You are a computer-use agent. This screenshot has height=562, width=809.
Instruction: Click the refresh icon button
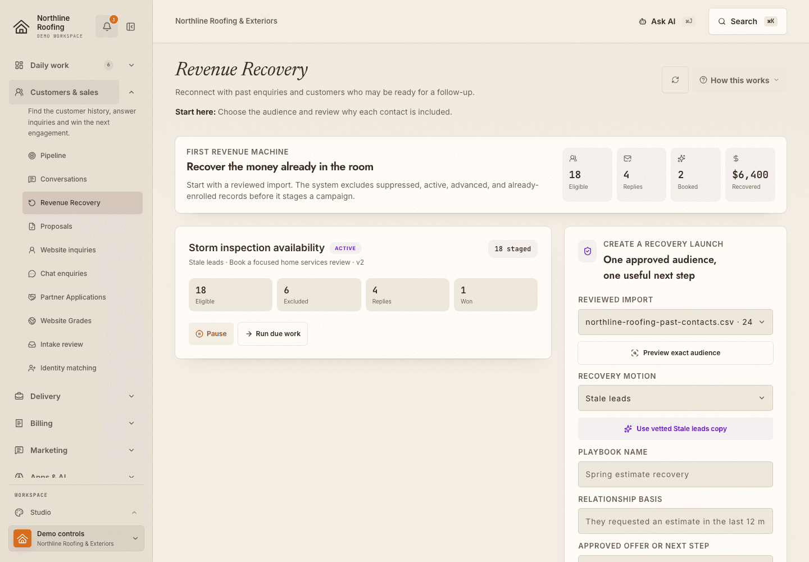pyautogui.click(x=675, y=80)
